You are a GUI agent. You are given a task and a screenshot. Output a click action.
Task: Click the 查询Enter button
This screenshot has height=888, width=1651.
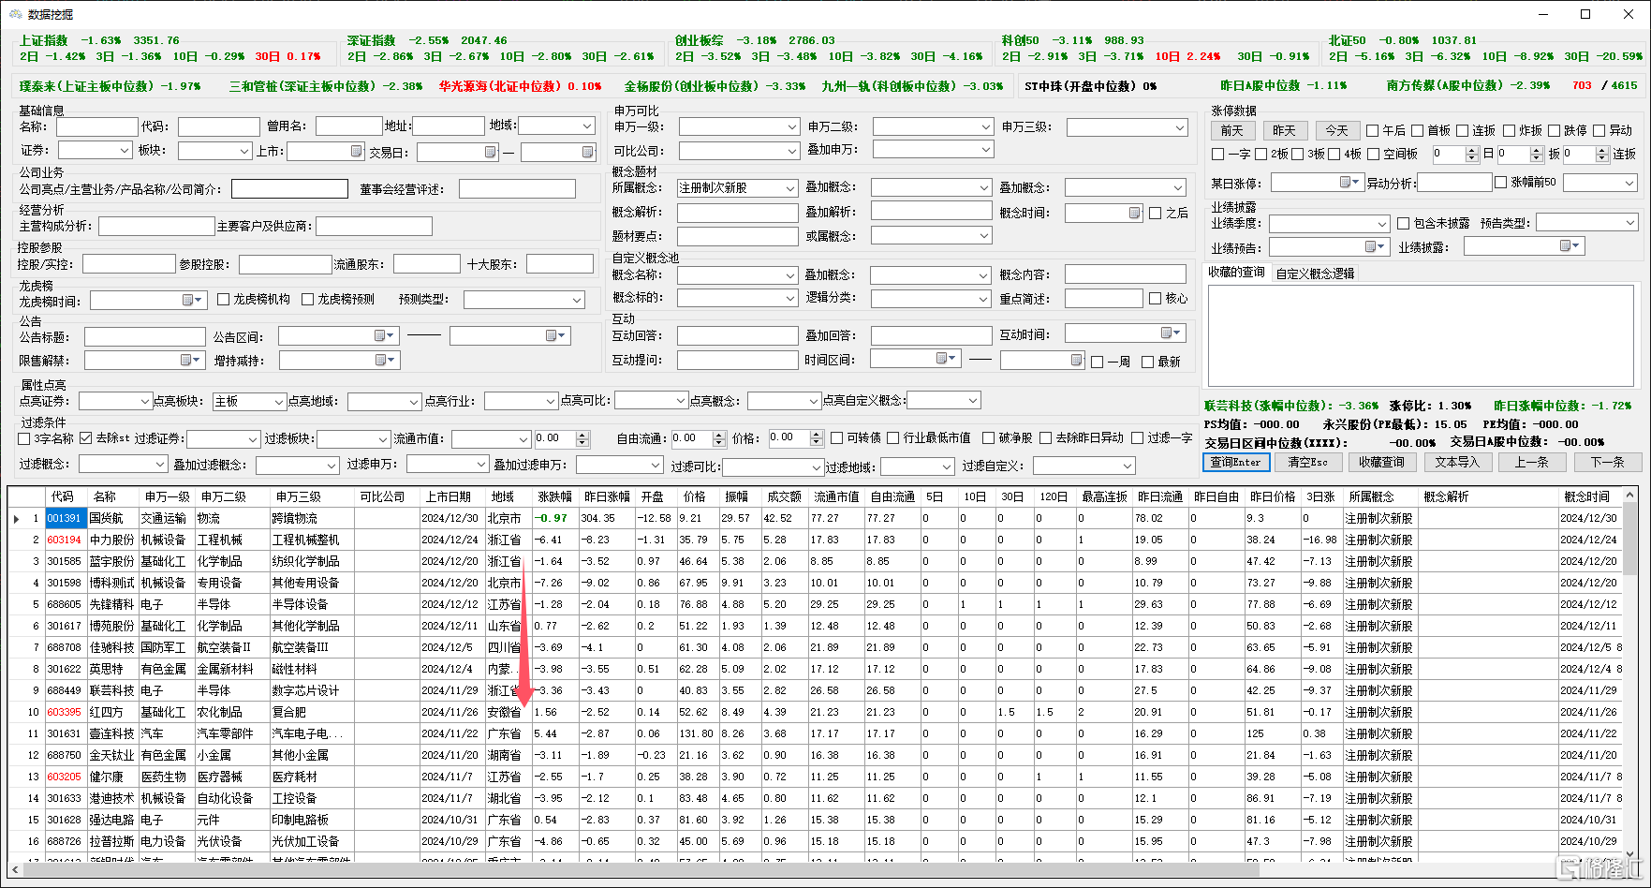click(x=1235, y=462)
